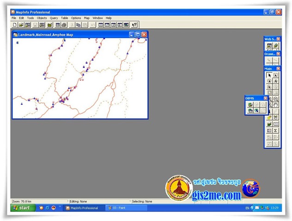Open the Tools menu
The width and height of the screenshot is (292, 221).
(30, 18)
